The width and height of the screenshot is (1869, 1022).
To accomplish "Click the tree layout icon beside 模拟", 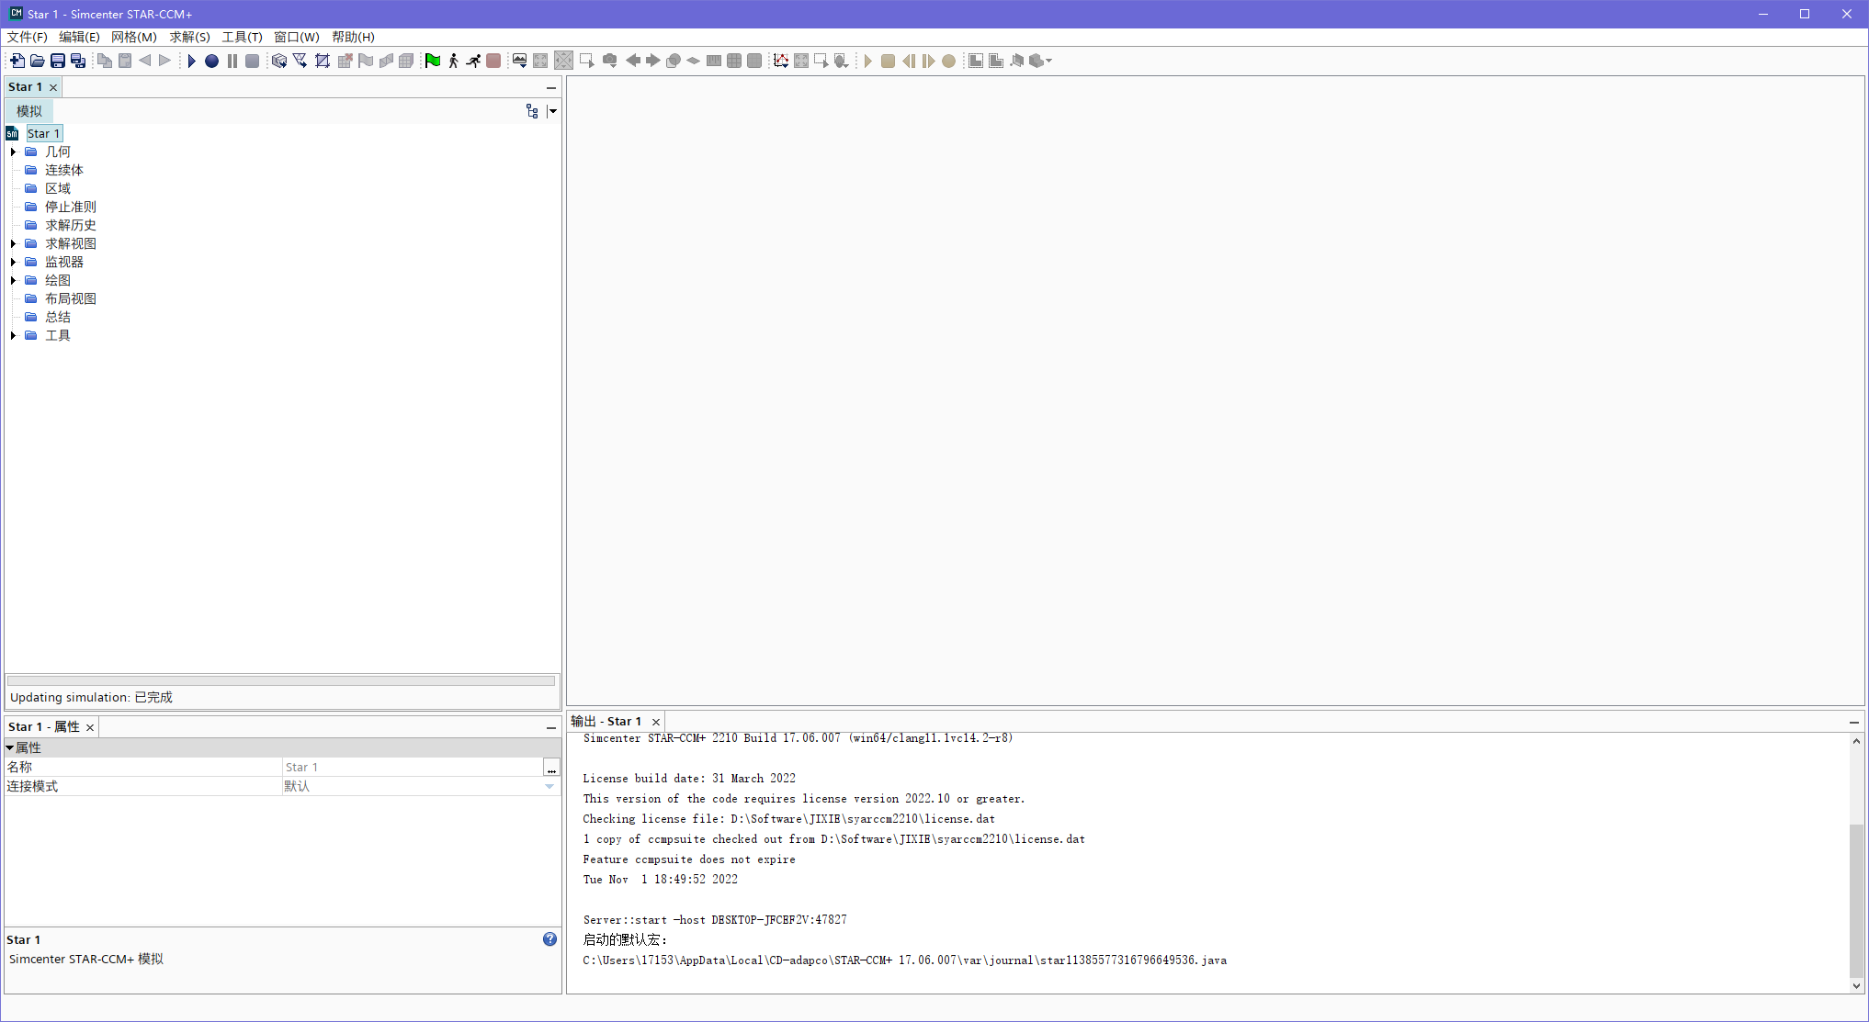I will (x=532, y=111).
